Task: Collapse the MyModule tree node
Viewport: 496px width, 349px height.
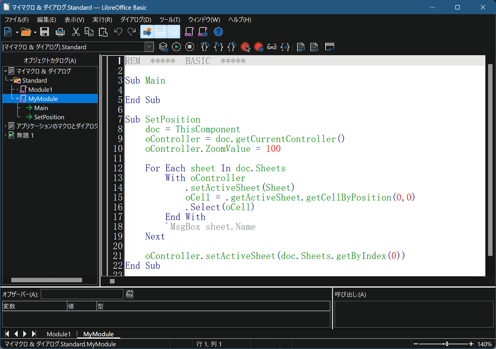Action: (17, 99)
